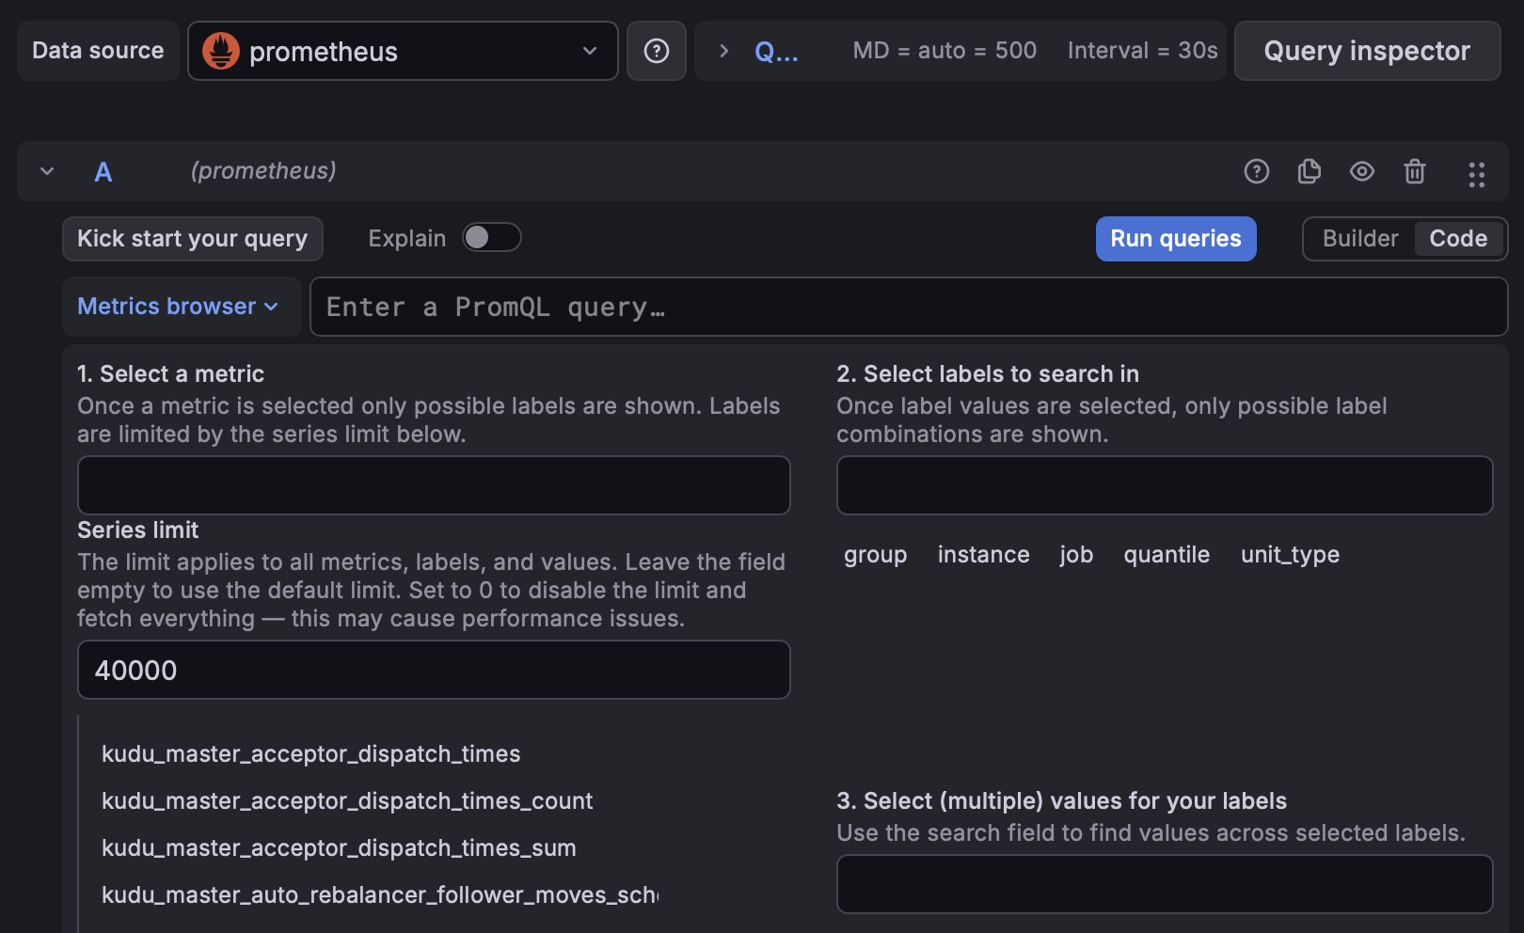Hide query A response with eye icon
This screenshot has height=933, width=1524.
[1362, 171]
